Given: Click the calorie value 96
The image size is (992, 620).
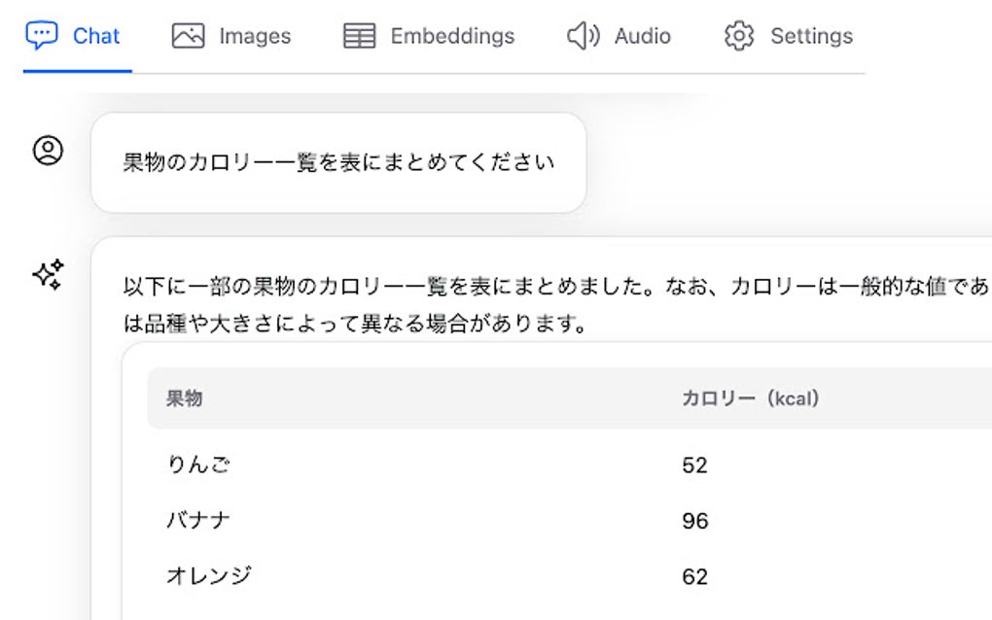Looking at the screenshot, I should point(695,521).
